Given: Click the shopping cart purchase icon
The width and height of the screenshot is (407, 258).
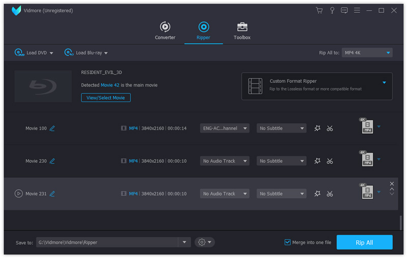Looking at the screenshot, I should 319,10.
